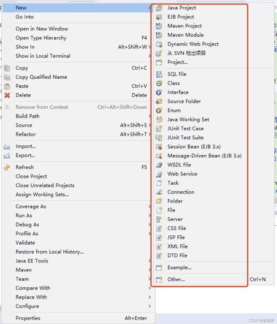Click the purple Interface icon
277x324 pixels.
[159, 92]
